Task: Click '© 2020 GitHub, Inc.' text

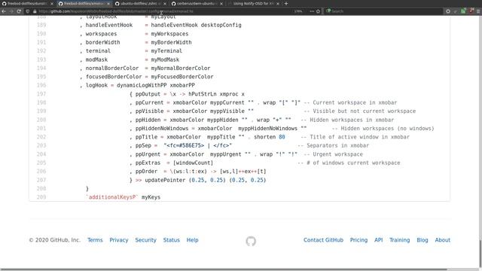Action: point(55,240)
